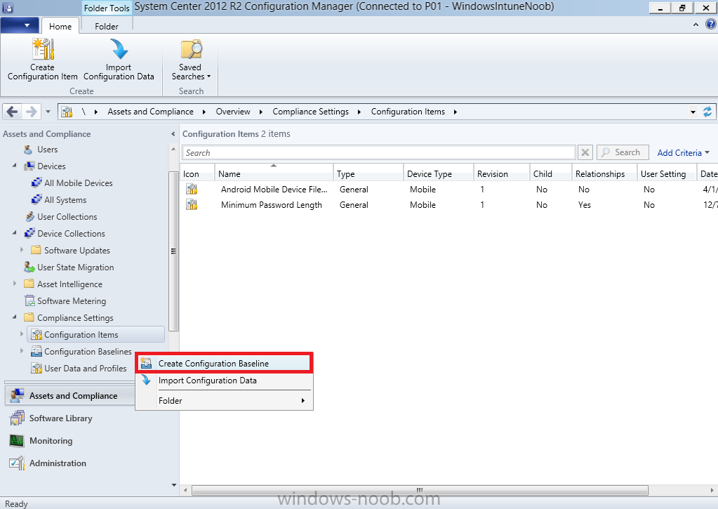Screen dimensions: 718x509
Task: Expand the Software Updates tree node
Action: tap(22, 250)
